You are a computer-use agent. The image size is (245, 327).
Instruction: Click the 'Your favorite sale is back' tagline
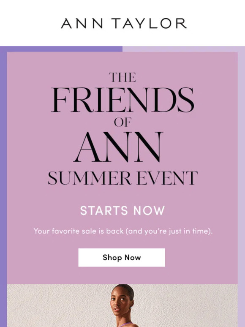[123, 231]
